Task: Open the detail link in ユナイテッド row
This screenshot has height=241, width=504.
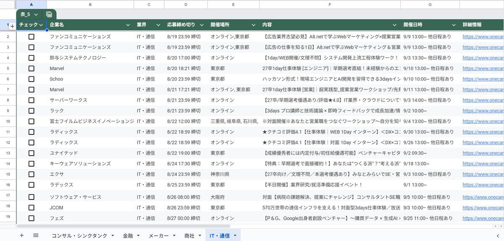Action: point(483,153)
